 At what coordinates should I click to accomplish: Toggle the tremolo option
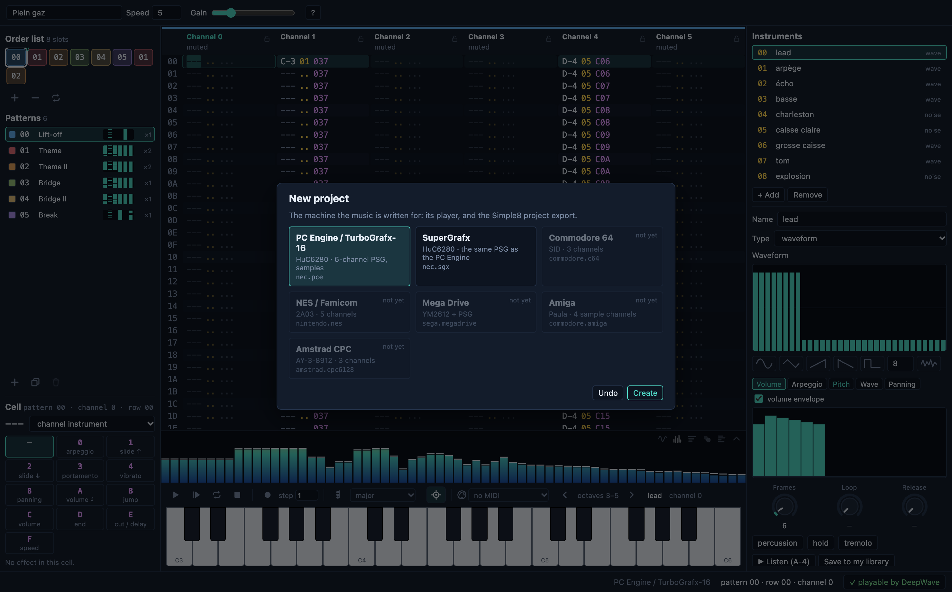858,543
